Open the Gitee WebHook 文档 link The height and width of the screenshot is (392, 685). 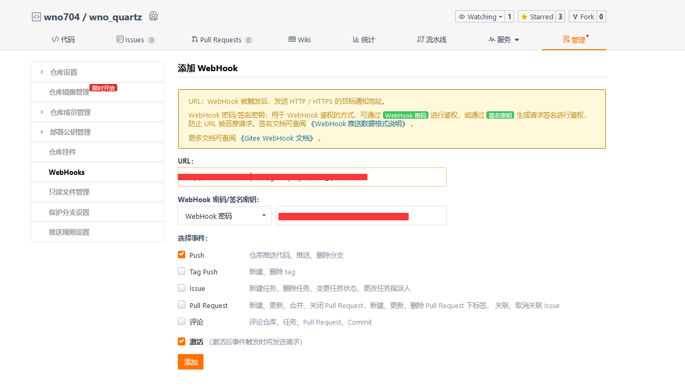pos(276,138)
